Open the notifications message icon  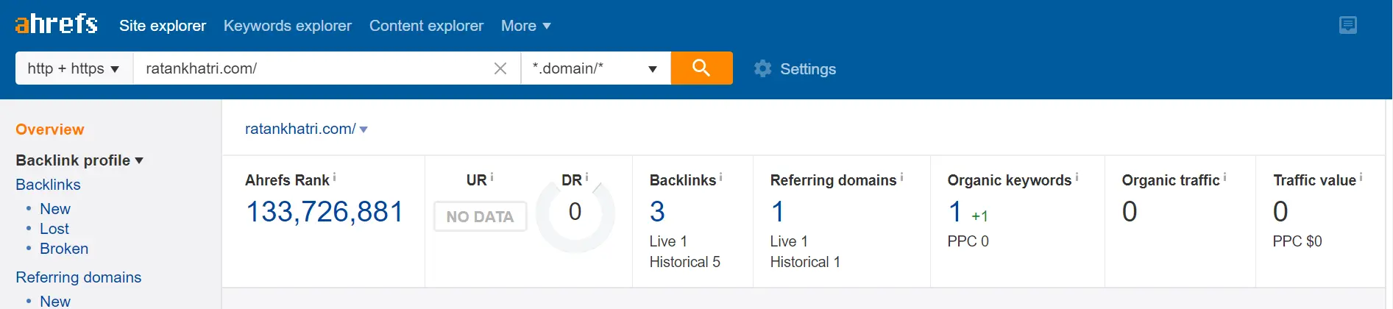1348,25
